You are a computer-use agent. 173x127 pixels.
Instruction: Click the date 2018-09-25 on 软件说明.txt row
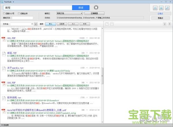pos(95,97)
